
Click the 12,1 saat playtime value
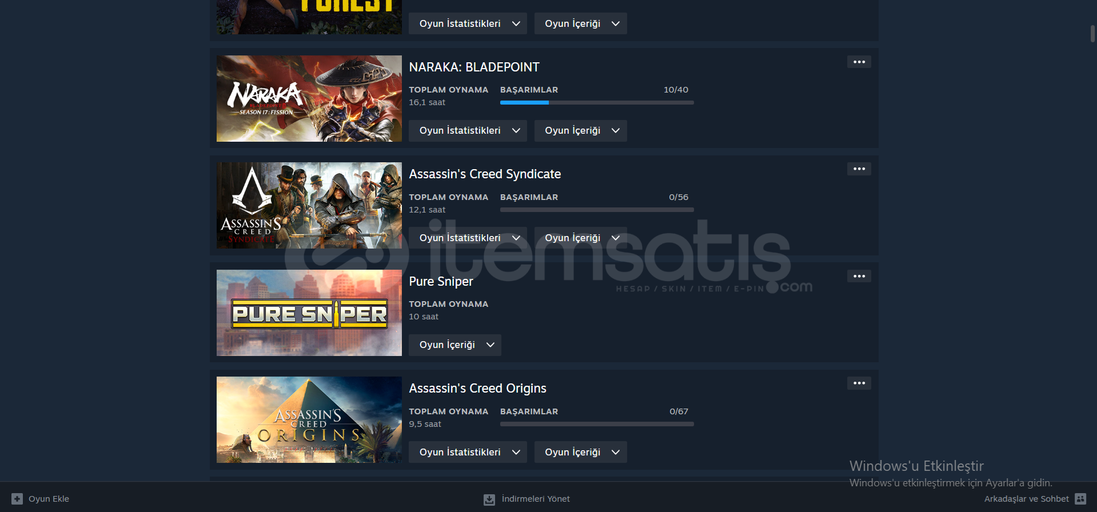(x=427, y=210)
